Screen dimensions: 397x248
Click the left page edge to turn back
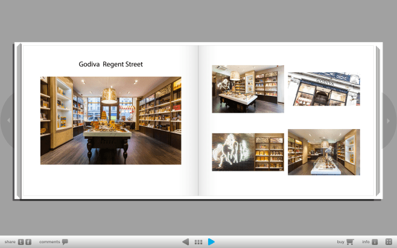coord(19,121)
